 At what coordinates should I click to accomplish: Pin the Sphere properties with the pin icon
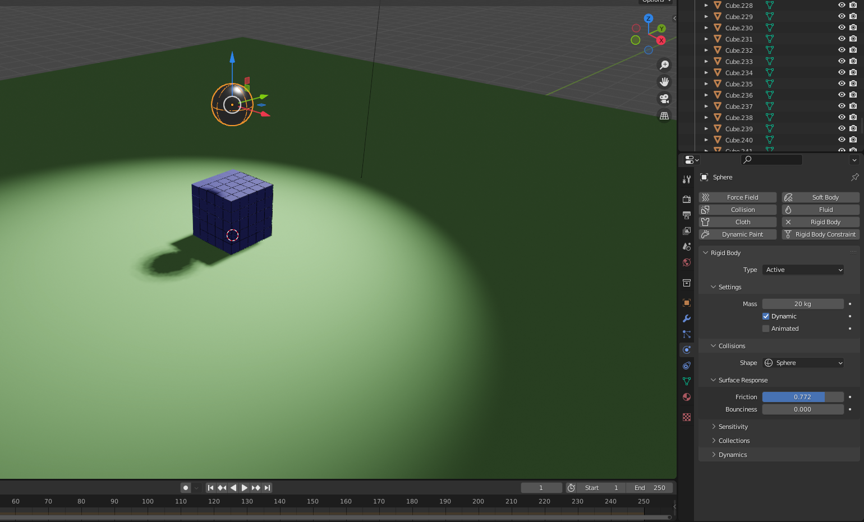pos(854,177)
